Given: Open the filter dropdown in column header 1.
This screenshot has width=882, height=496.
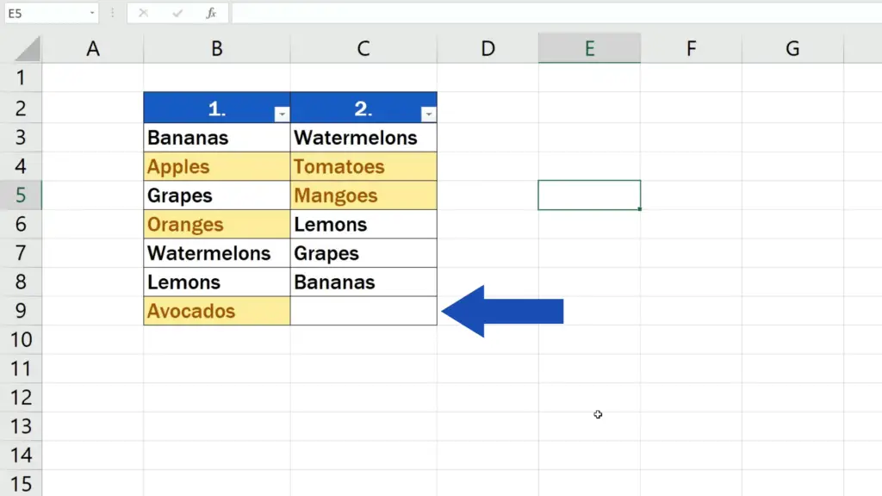Looking at the screenshot, I should 281,115.
